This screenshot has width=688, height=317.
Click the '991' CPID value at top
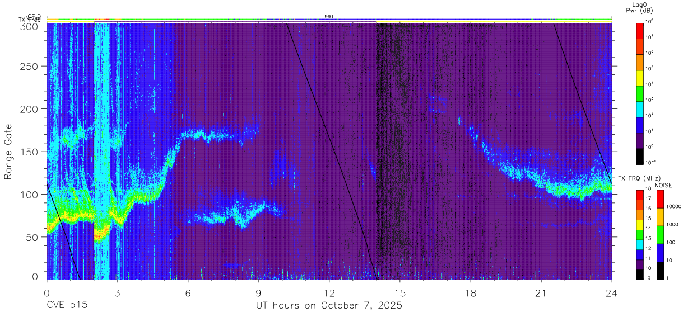point(329,17)
